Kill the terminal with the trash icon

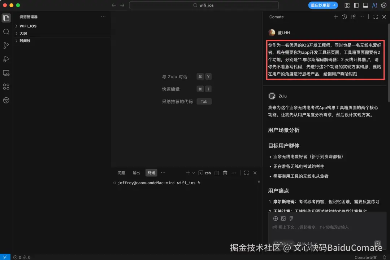(225, 173)
